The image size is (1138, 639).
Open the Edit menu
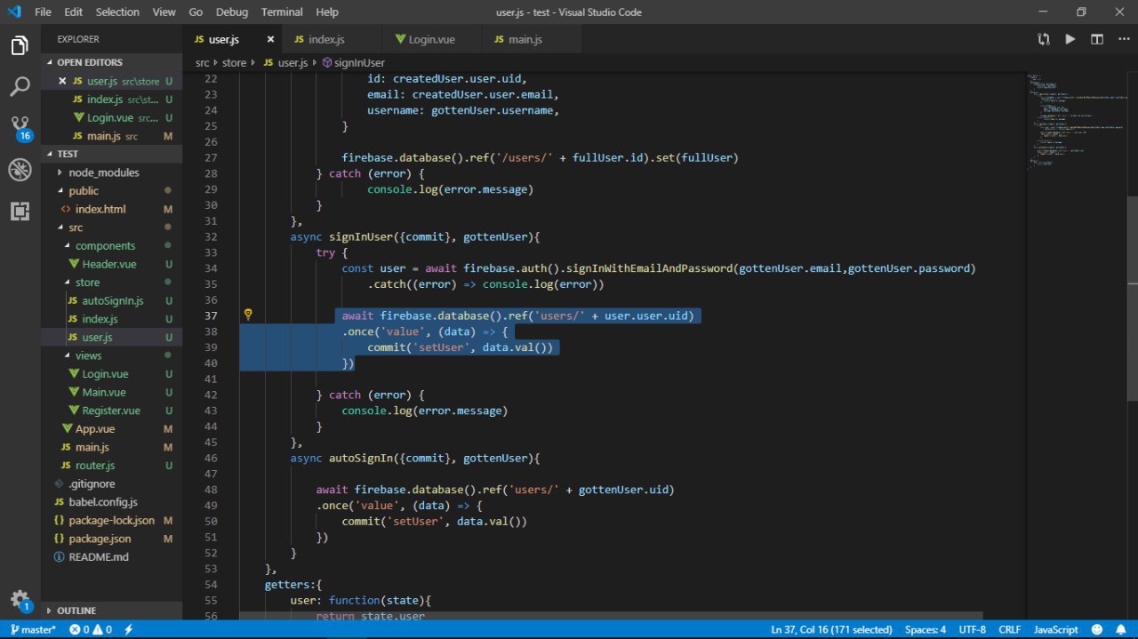pos(74,12)
